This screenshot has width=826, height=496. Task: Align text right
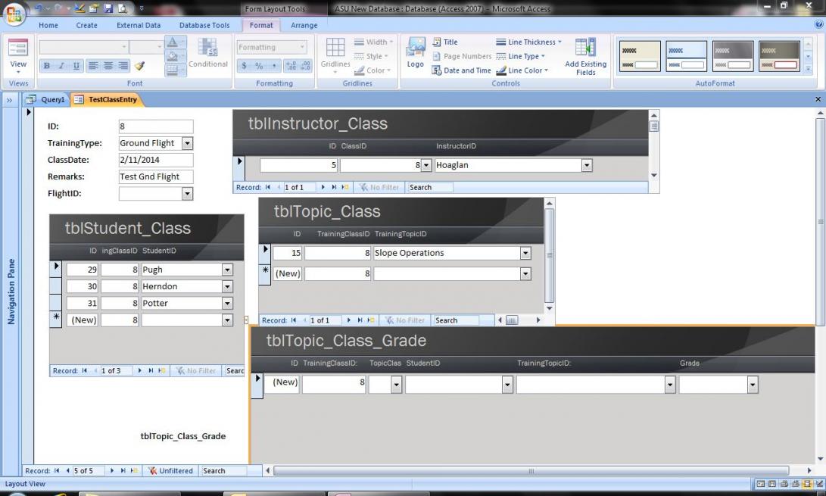point(123,66)
